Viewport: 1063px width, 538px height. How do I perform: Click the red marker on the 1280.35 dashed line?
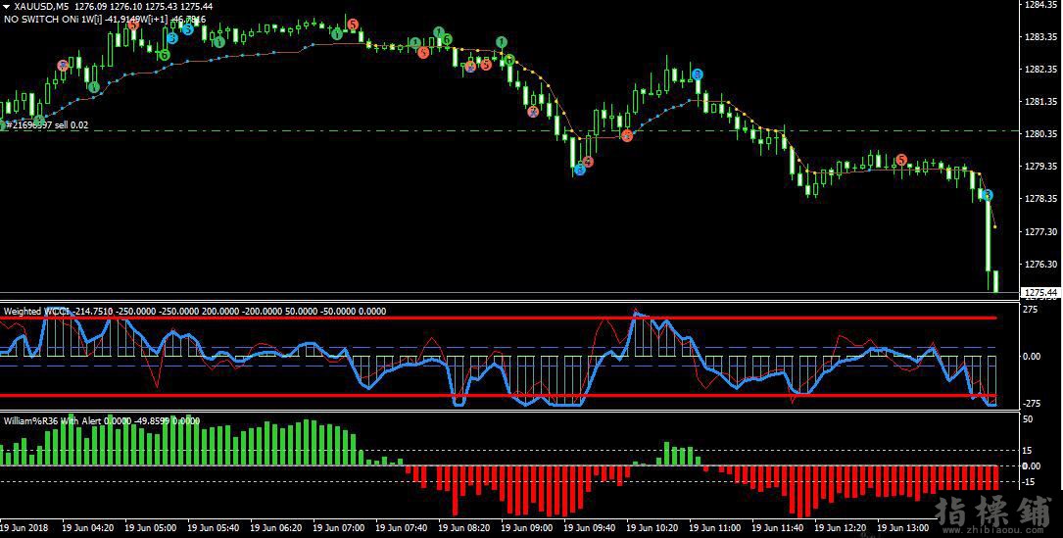click(x=627, y=135)
